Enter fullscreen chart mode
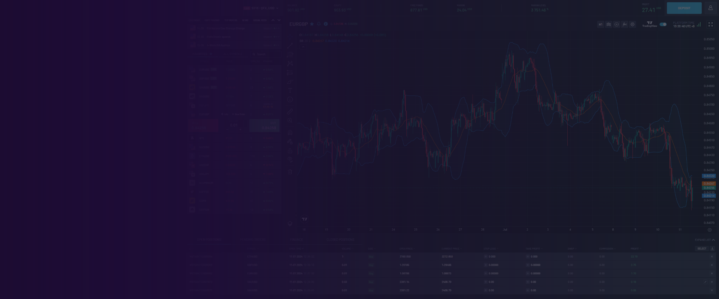 coord(710,24)
